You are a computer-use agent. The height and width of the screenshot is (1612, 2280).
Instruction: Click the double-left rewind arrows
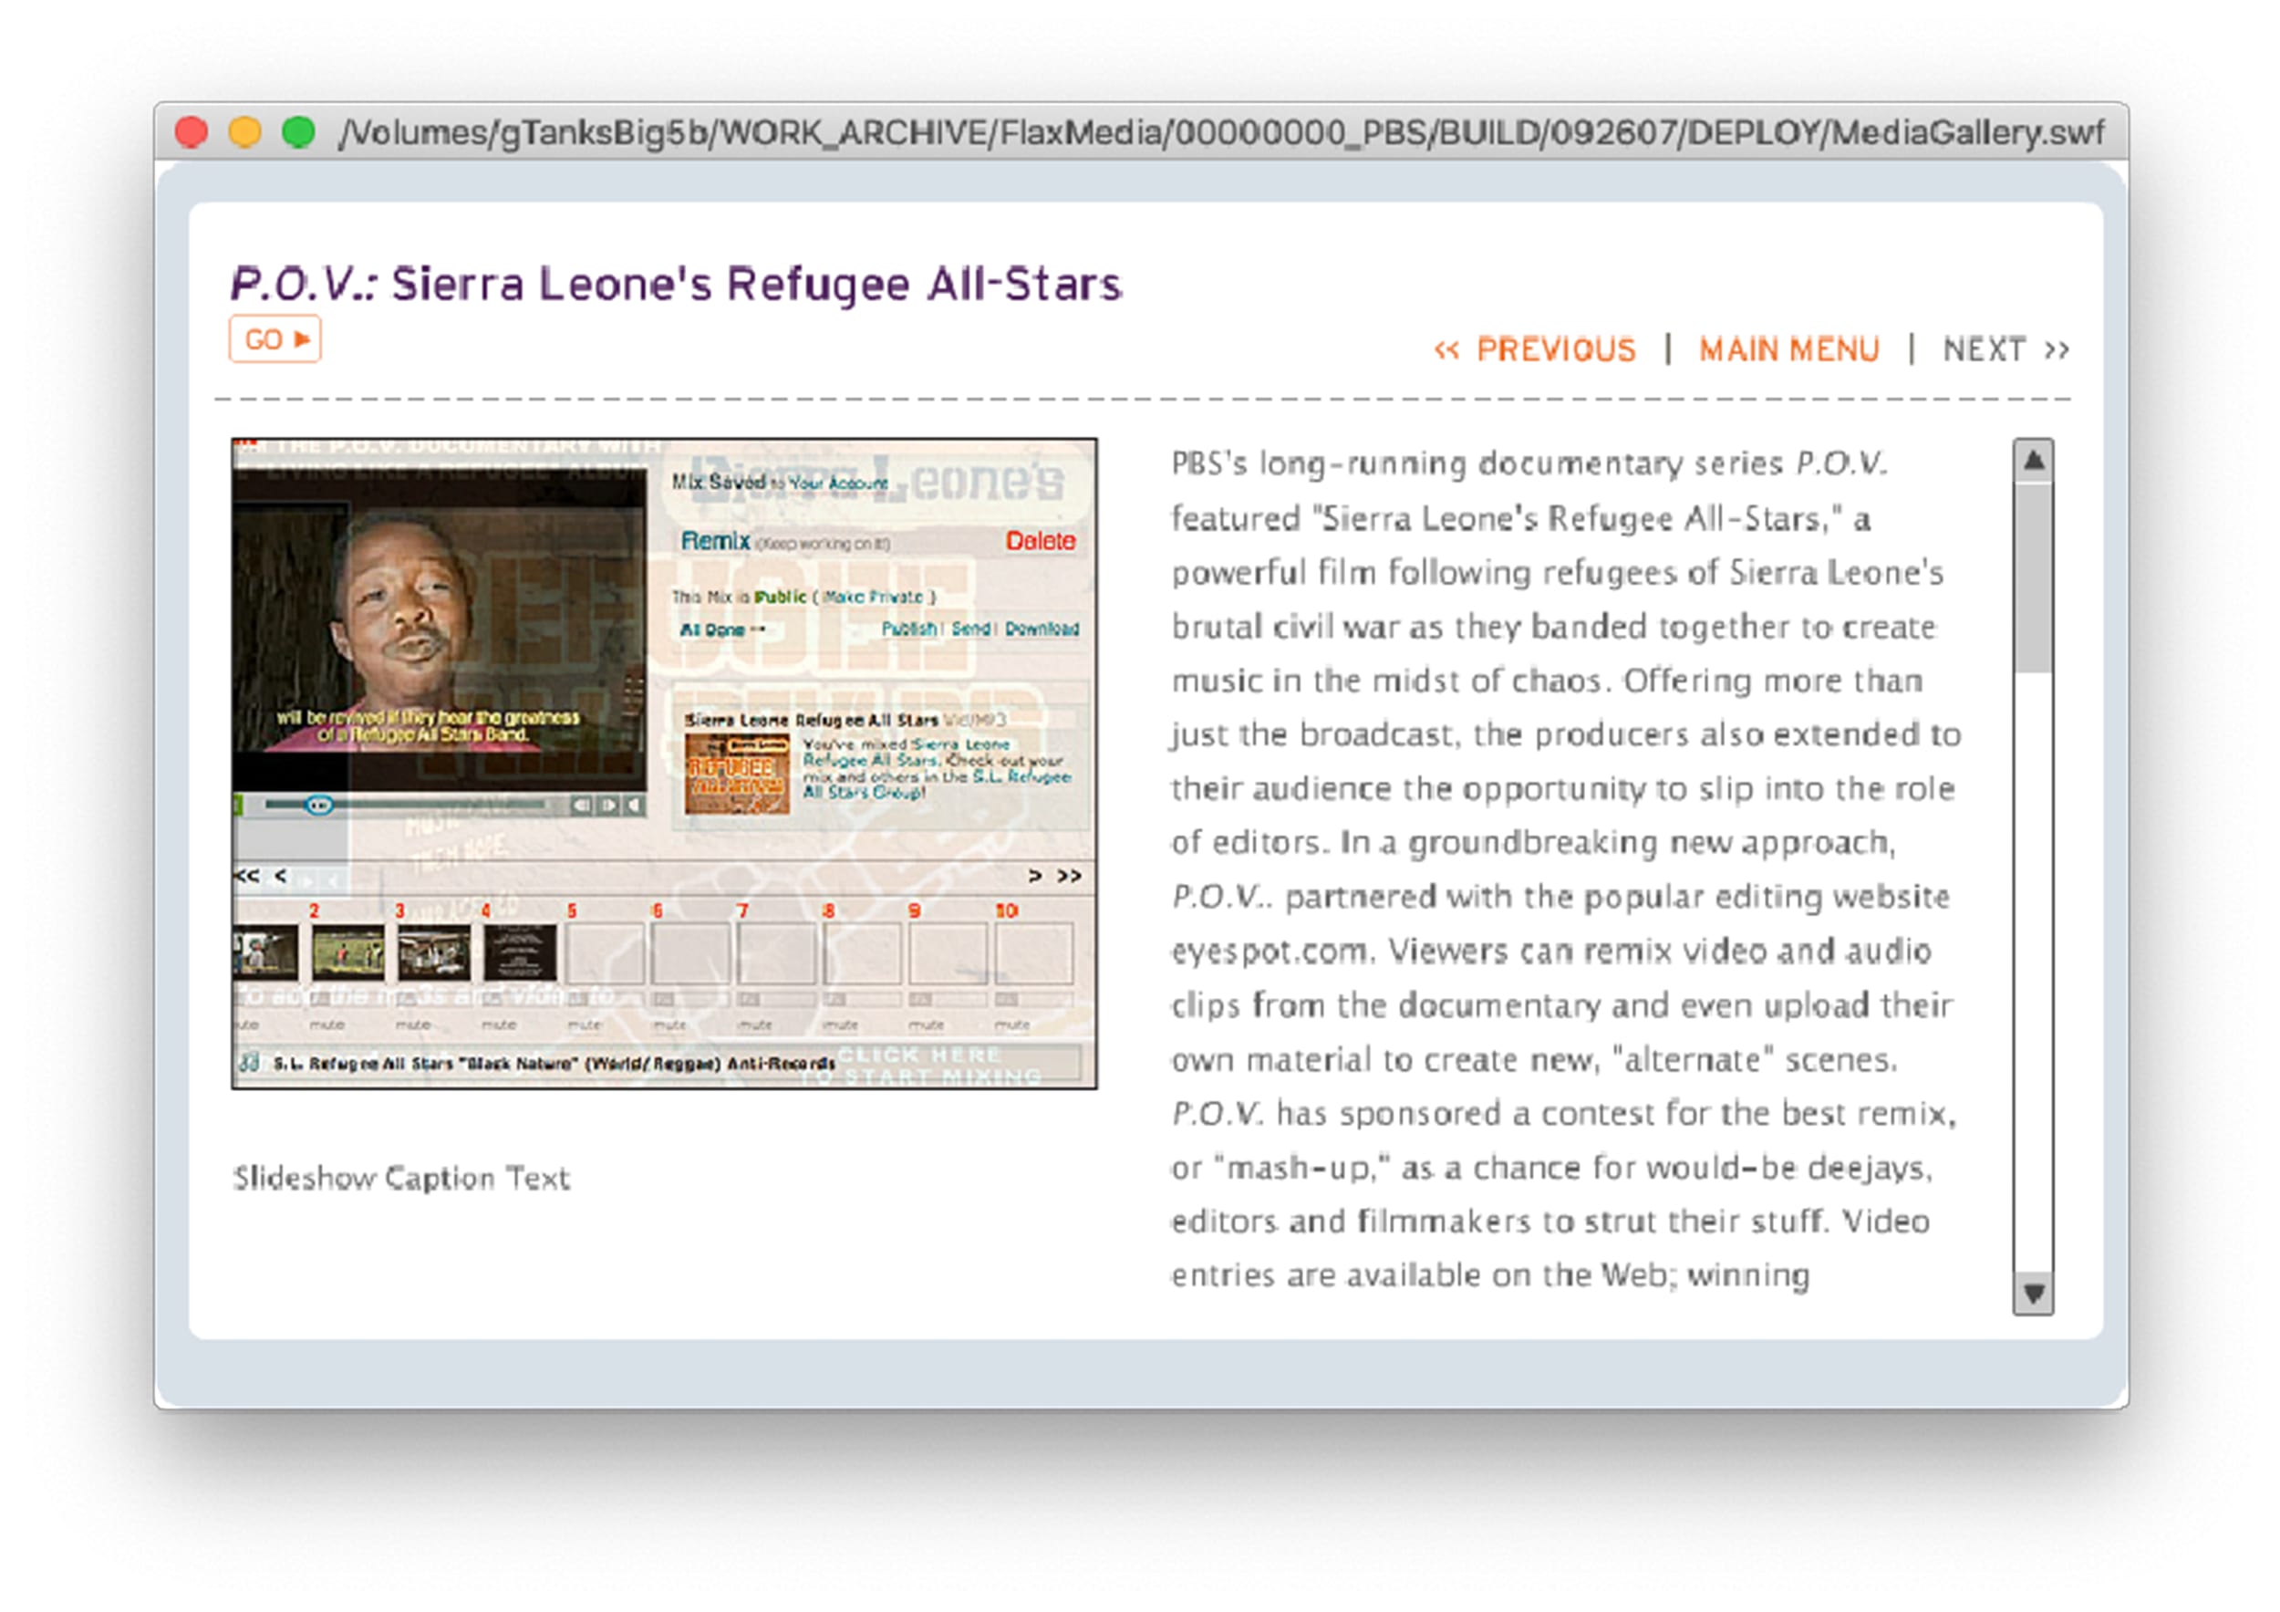point(246,875)
